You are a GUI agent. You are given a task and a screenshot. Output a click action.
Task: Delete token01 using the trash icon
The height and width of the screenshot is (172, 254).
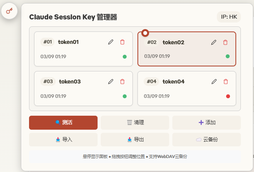point(122,42)
